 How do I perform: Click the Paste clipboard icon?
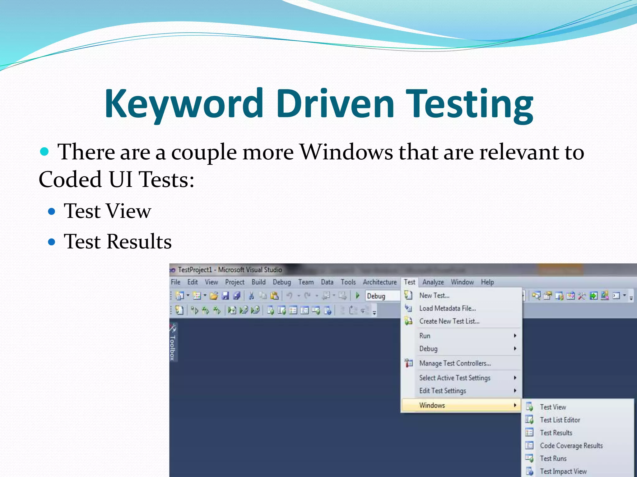[x=274, y=296]
